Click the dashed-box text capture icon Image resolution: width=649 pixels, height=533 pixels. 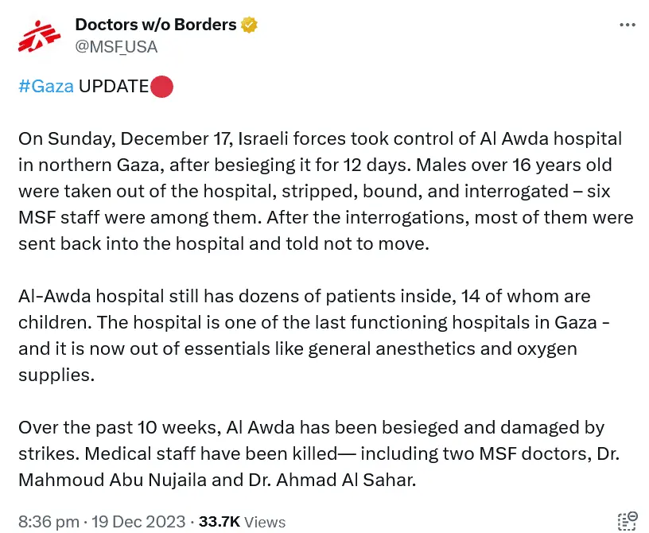pos(628,520)
